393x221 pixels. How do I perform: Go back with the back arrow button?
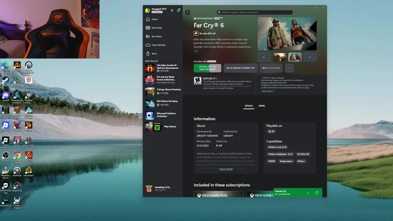pos(188,12)
